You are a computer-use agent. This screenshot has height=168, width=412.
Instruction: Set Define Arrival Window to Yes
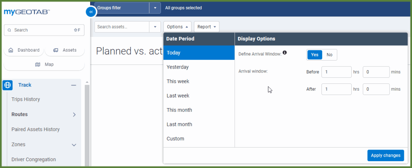(x=315, y=55)
